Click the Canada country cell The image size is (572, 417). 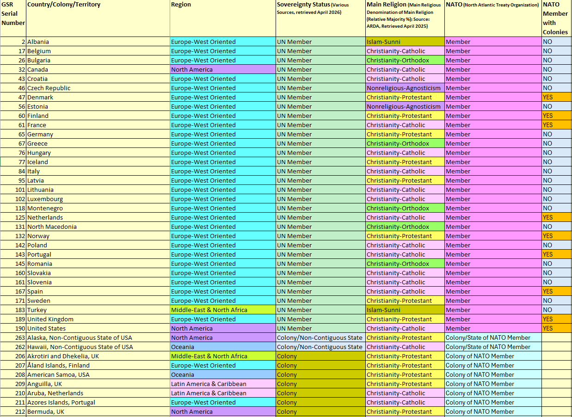tap(98, 69)
